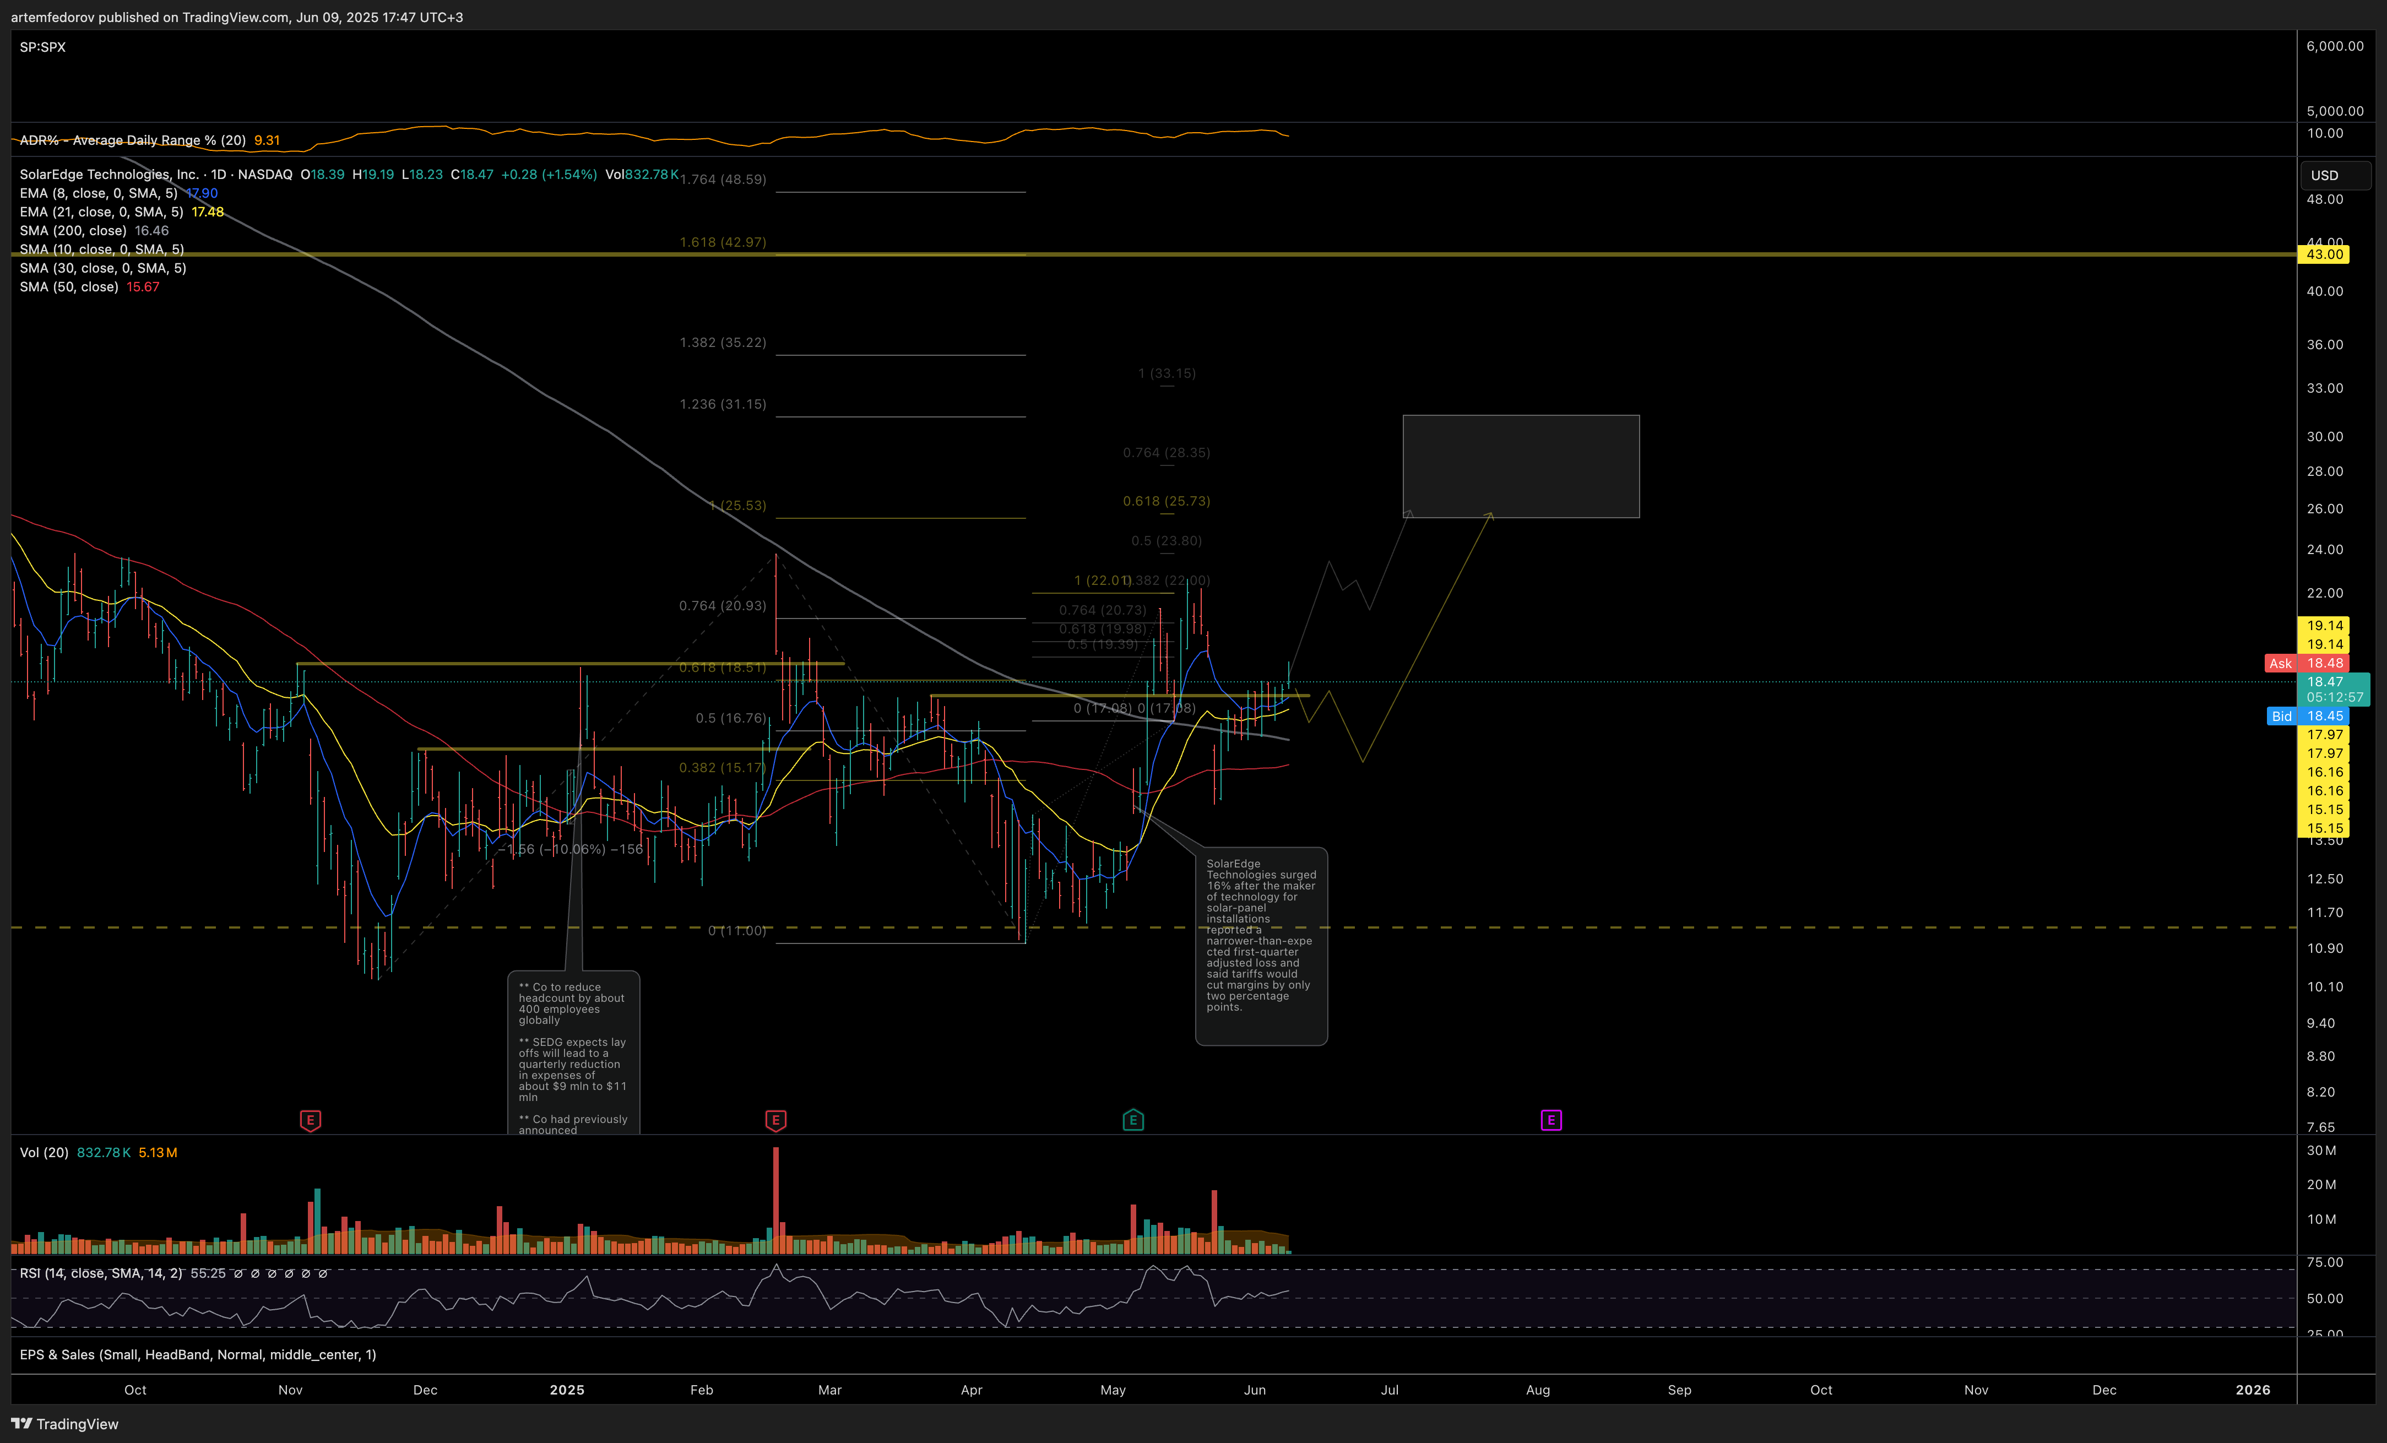Click the 2026 label on the time axis
The width and height of the screenshot is (2387, 1443).
[2253, 1390]
